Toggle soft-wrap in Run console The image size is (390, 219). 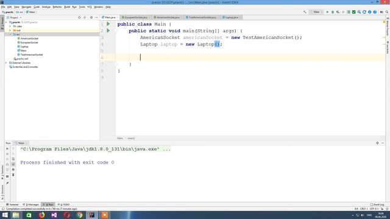coord(13,159)
